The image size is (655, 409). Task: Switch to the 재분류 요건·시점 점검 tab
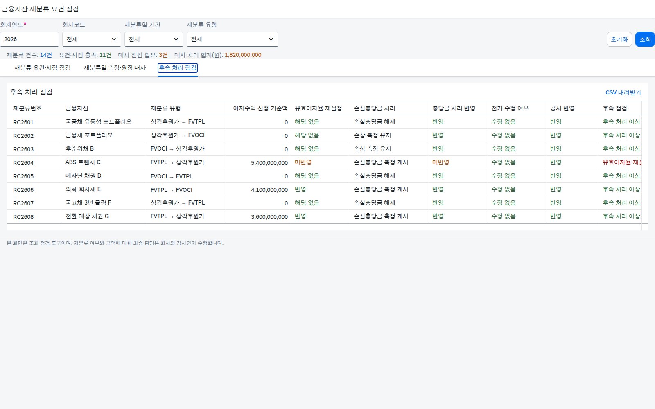(x=43, y=68)
